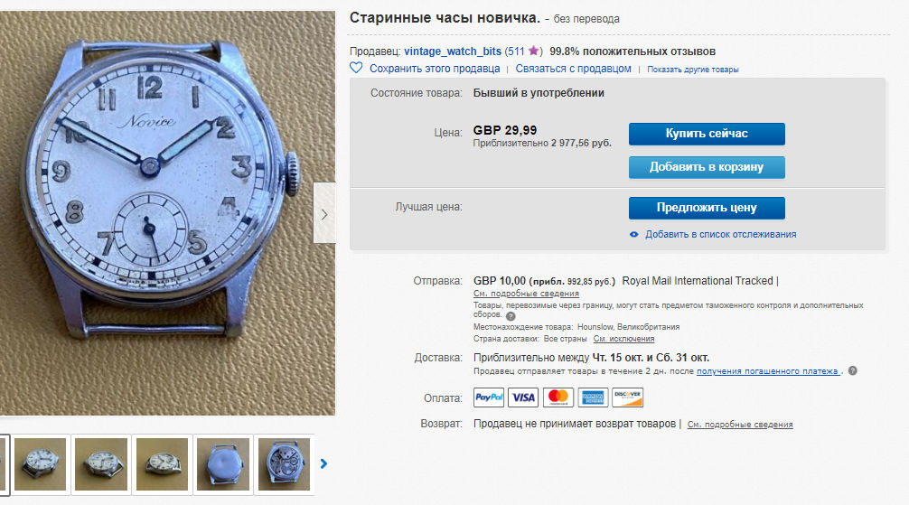
Task: Open seller vintage_watch_bits profile link
Action: point(452,51)
